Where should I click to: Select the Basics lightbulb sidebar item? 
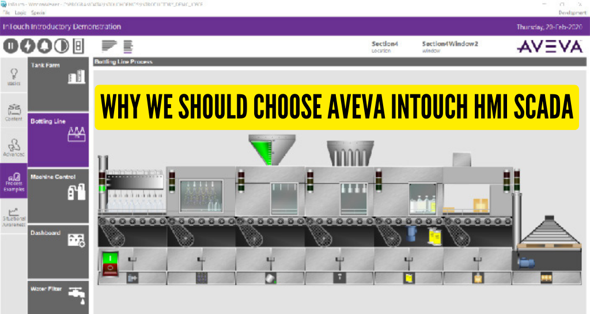tap(14, 75)
